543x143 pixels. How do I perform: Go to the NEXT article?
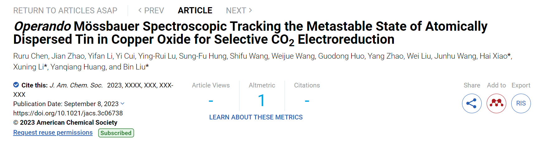239,11
